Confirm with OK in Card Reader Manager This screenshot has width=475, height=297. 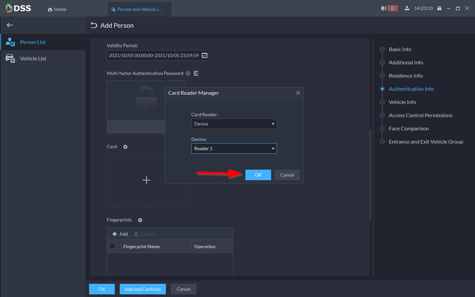(258, 175)
